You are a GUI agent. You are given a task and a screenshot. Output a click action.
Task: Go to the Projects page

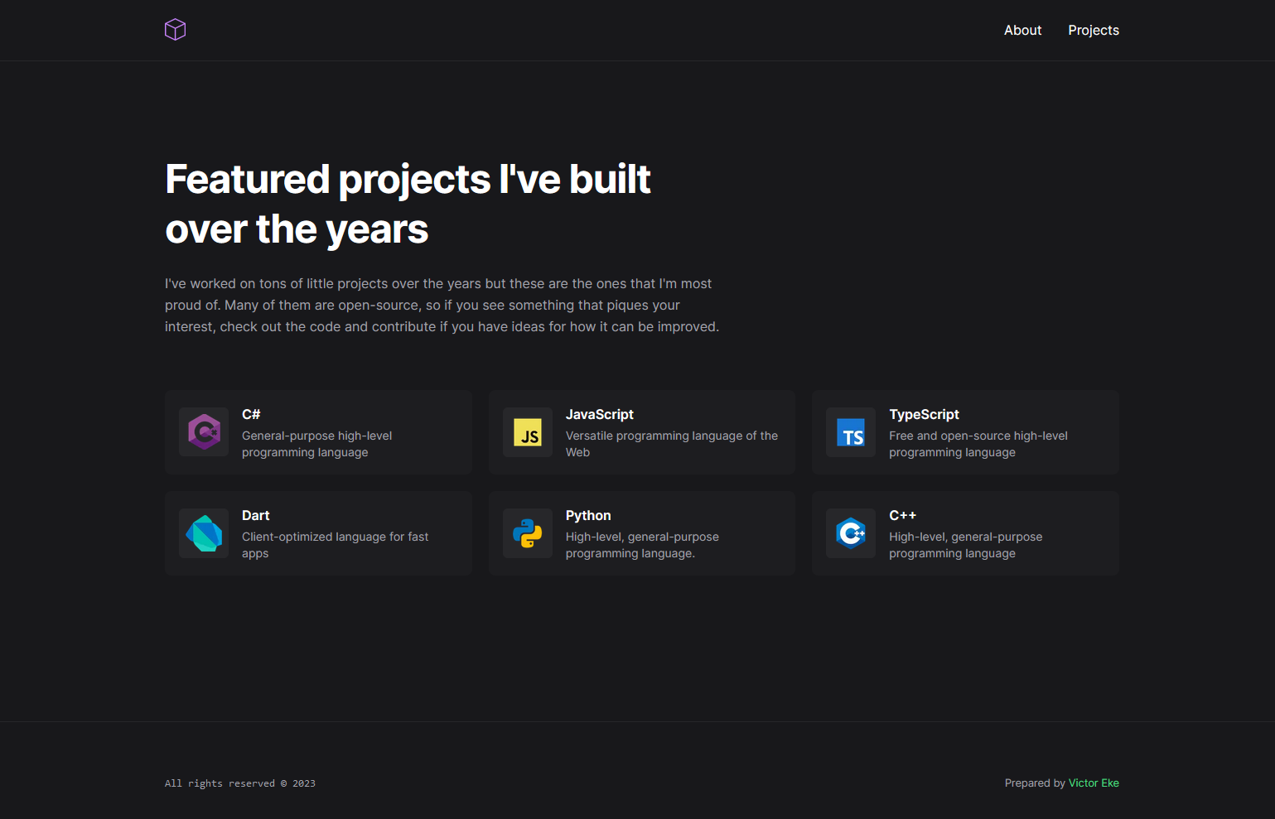point(1094,30)
